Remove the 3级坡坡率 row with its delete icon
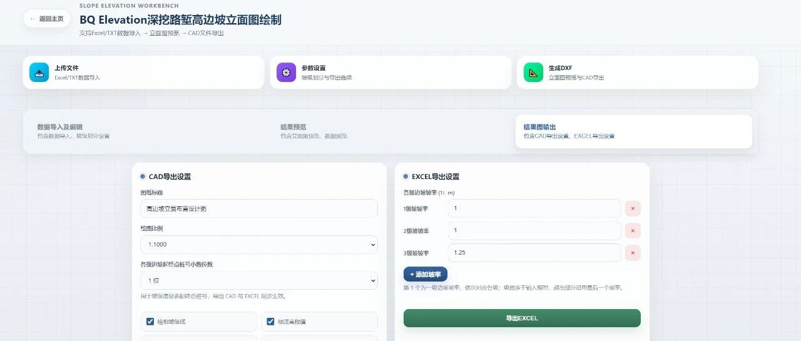This screenshot has width=801, height=341. click(x=633, y=253)
